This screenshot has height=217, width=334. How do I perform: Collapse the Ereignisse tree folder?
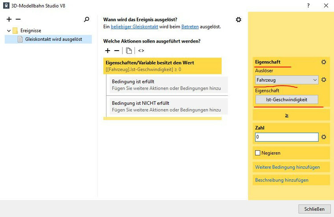coord(9,31)
